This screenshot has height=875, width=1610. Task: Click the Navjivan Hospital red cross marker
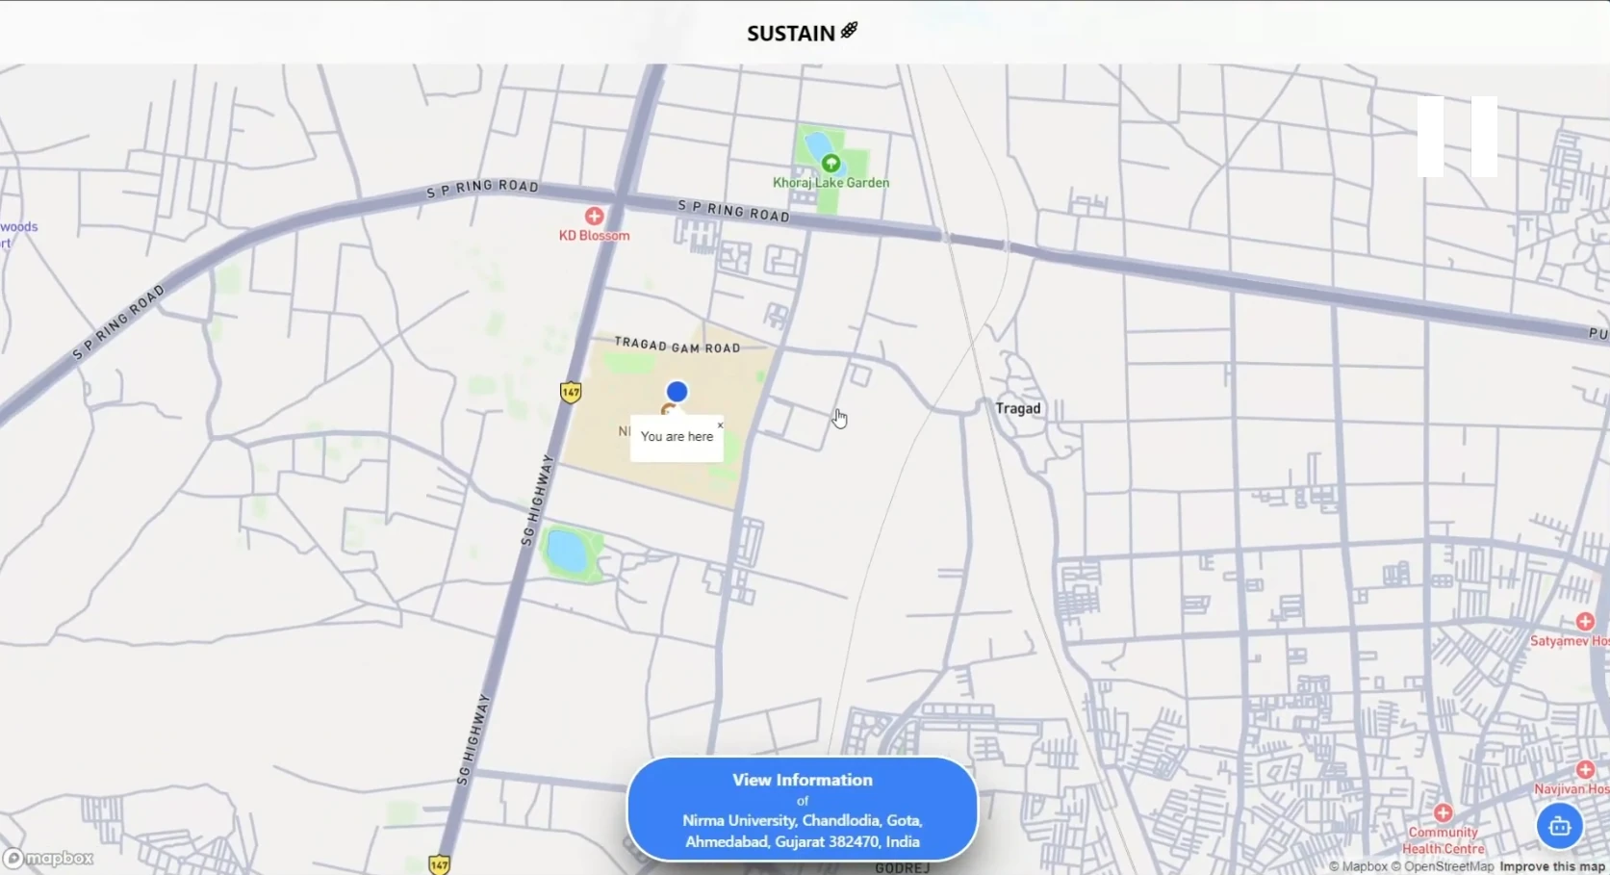coord(1585,770)
